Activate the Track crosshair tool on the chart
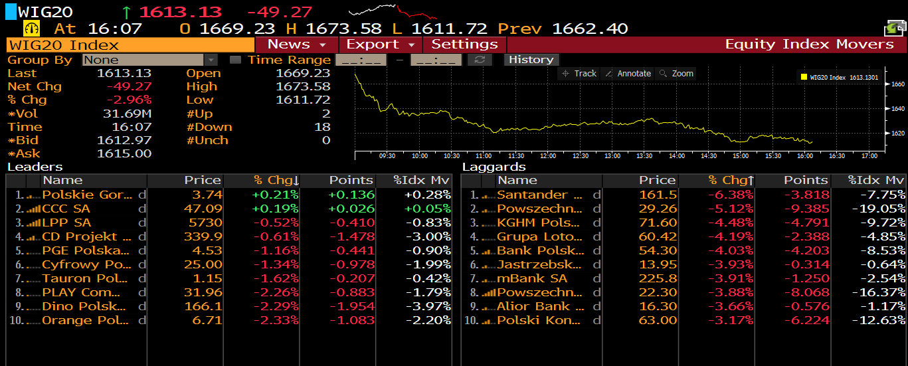Image resolution: width=908 pixels, height=366 pixels. point(579,74)
